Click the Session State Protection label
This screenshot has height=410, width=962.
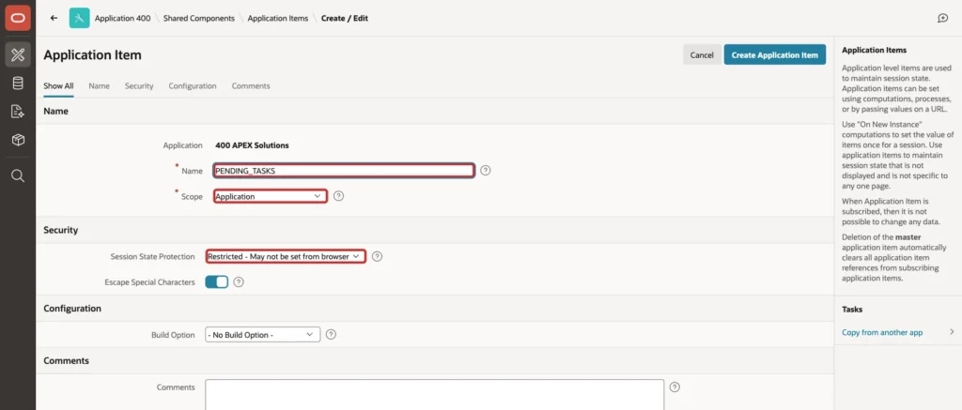[153, 256]
